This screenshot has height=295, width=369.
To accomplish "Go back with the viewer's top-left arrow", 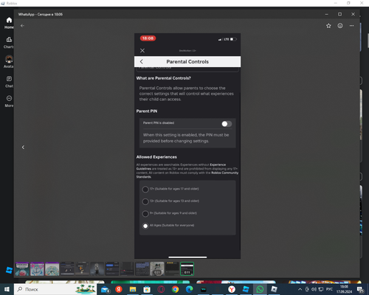I will [x=22, y=26].
